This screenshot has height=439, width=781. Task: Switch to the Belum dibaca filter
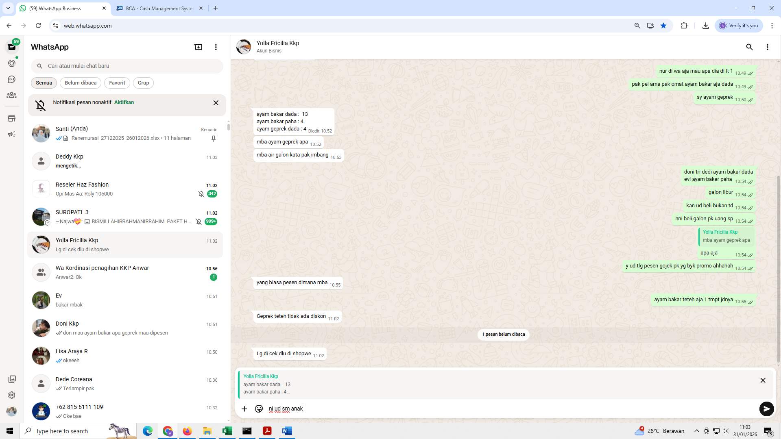[x=80, y=83]
